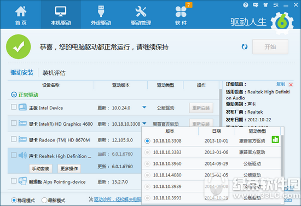Switch to the 装机评估 tab
Screen dimensions: 301x206
point(54,73)
